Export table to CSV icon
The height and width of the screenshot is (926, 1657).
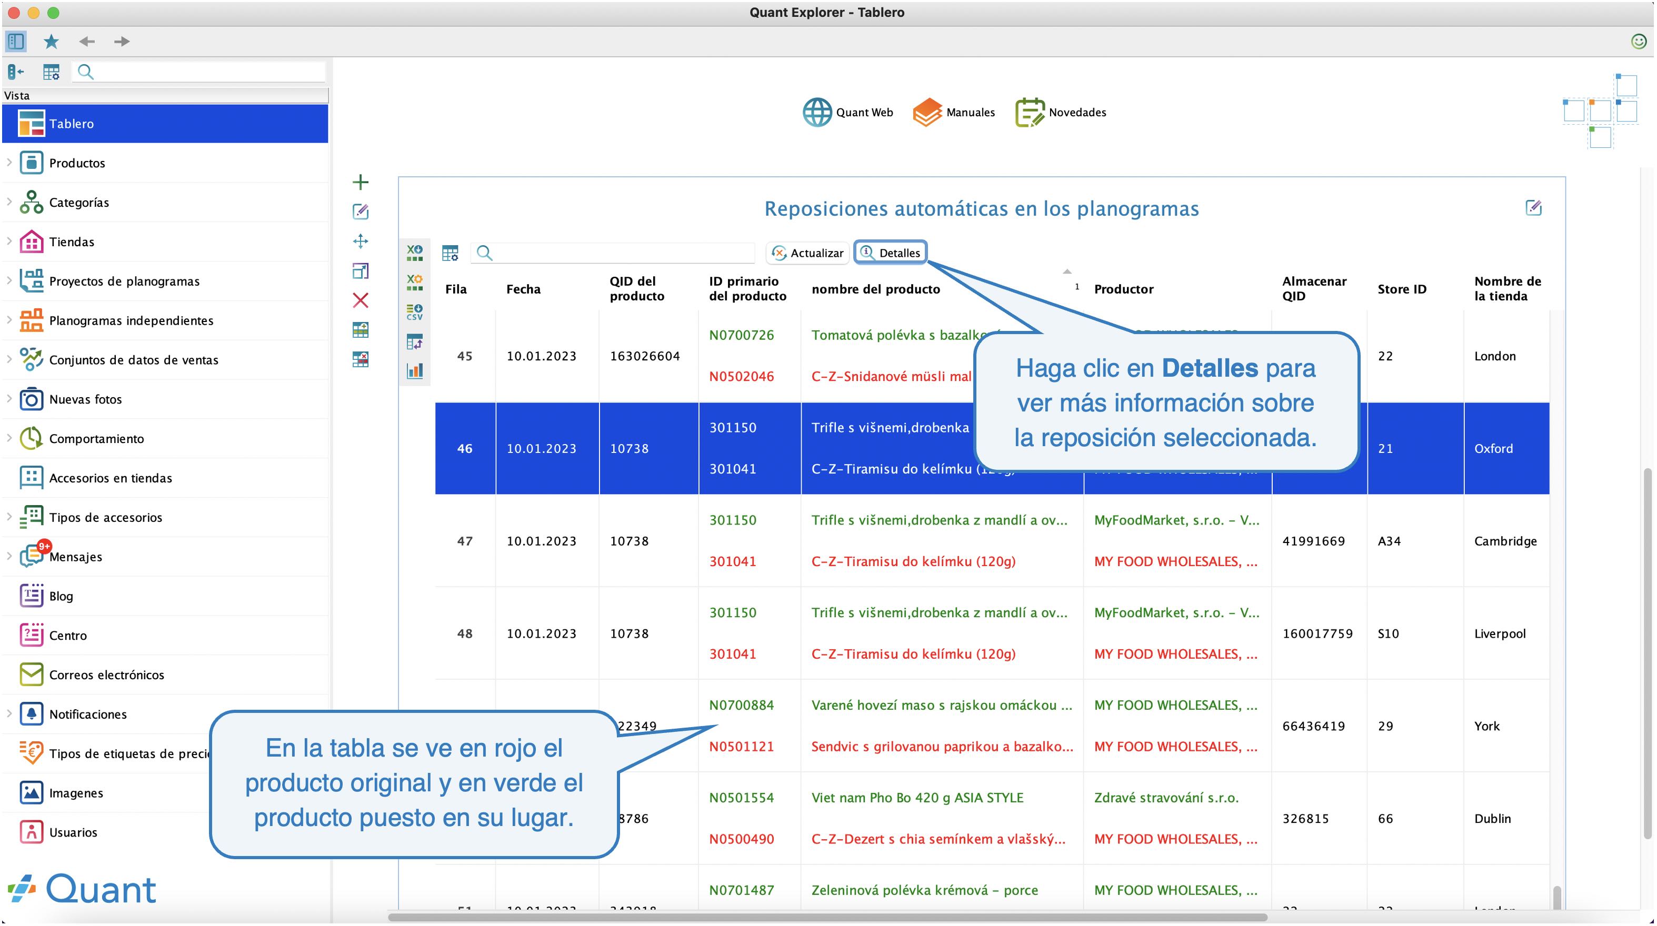coord(415,312)
